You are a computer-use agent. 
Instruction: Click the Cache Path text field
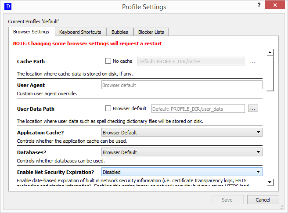point(191,61)
